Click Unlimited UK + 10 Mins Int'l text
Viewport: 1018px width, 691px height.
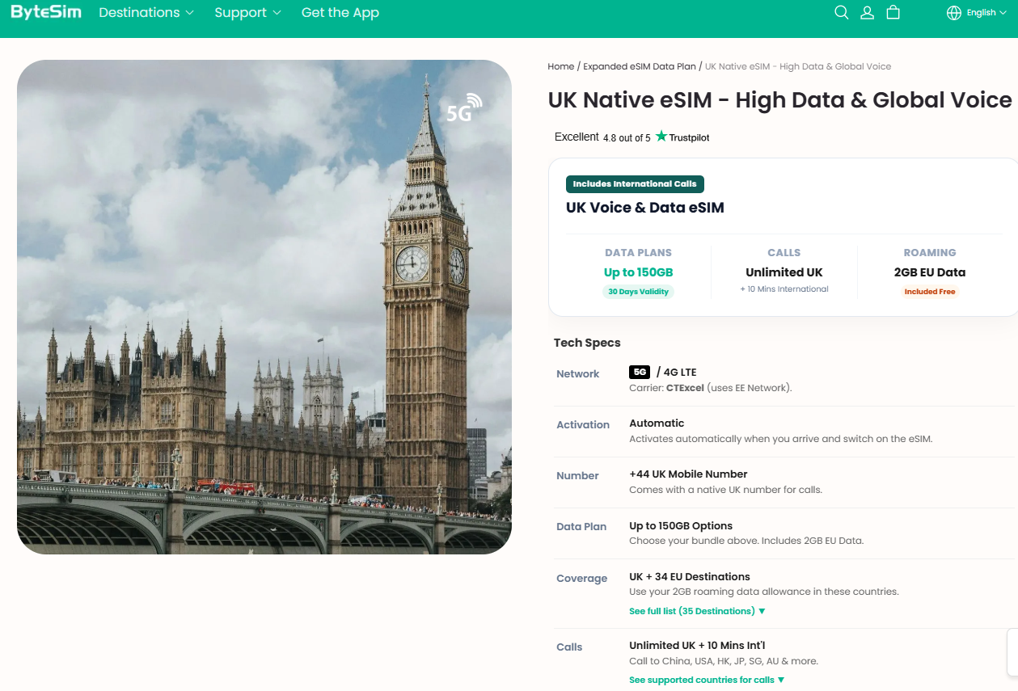(x=697, y=646)
